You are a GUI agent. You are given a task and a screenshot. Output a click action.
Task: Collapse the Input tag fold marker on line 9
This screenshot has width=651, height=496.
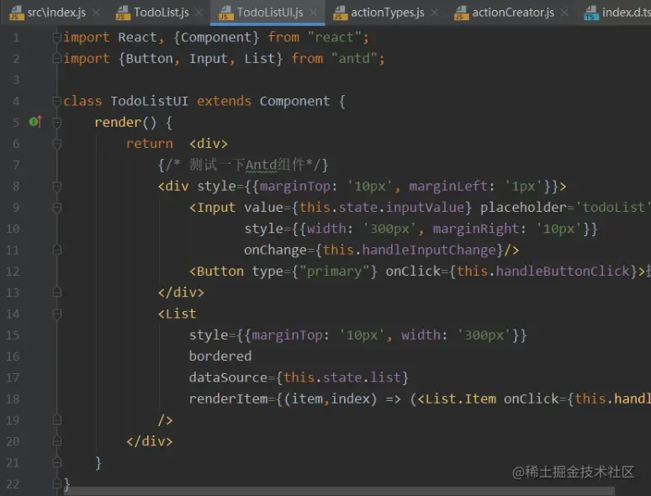[x=57, y=207]
